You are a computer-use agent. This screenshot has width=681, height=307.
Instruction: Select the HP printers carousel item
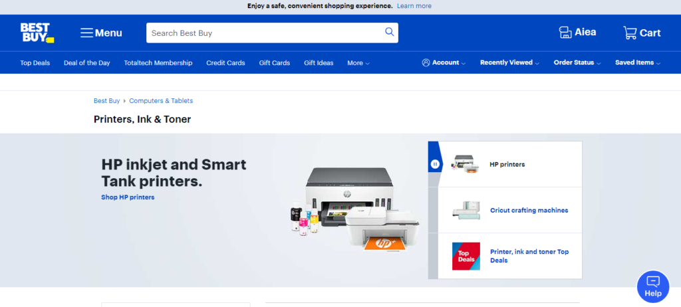point(510,164)
